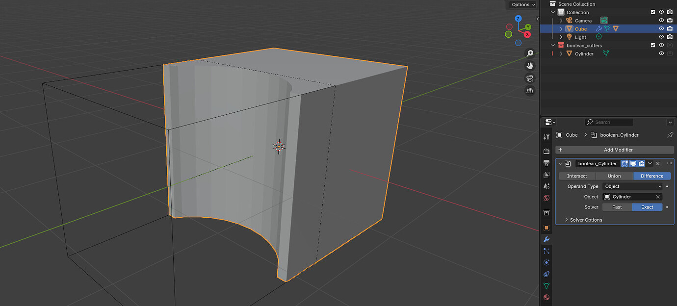Clear the Cylinder object field

(658, 197)
